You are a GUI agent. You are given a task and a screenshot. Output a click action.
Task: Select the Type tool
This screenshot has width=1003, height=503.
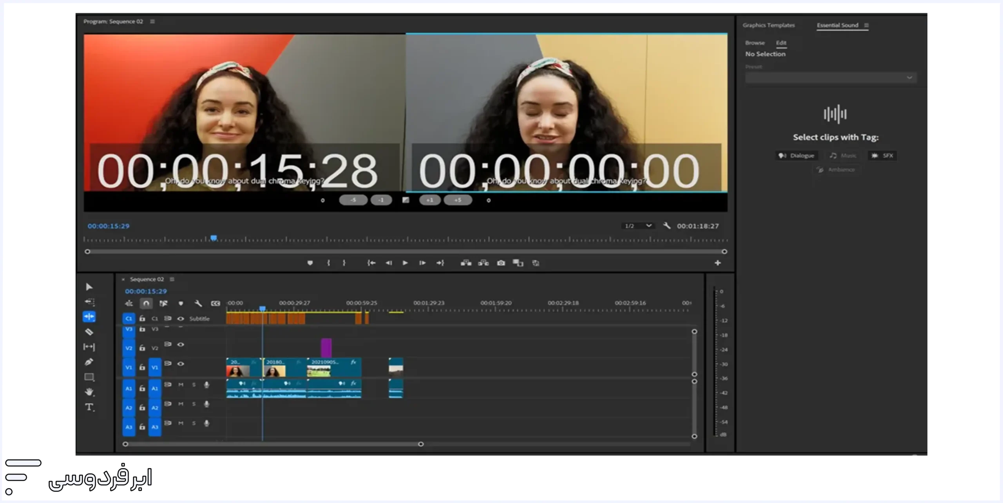click(x=89, y=407)
